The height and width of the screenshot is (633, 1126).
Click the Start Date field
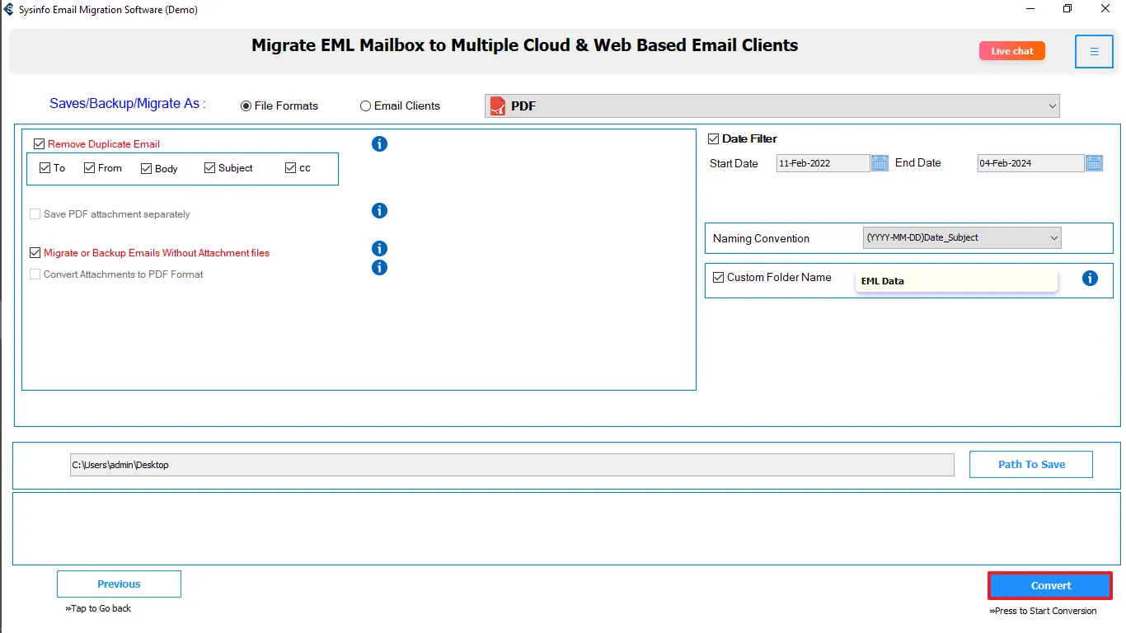tap(823, 163)
